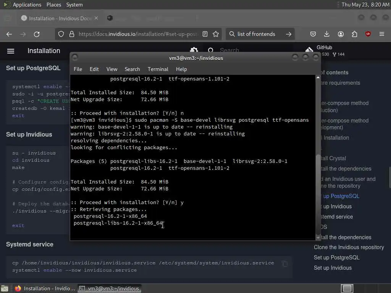
Task: Click 'postgresql-16.2-1-x86_64' in the terminal
Action: tap(110, 216)
